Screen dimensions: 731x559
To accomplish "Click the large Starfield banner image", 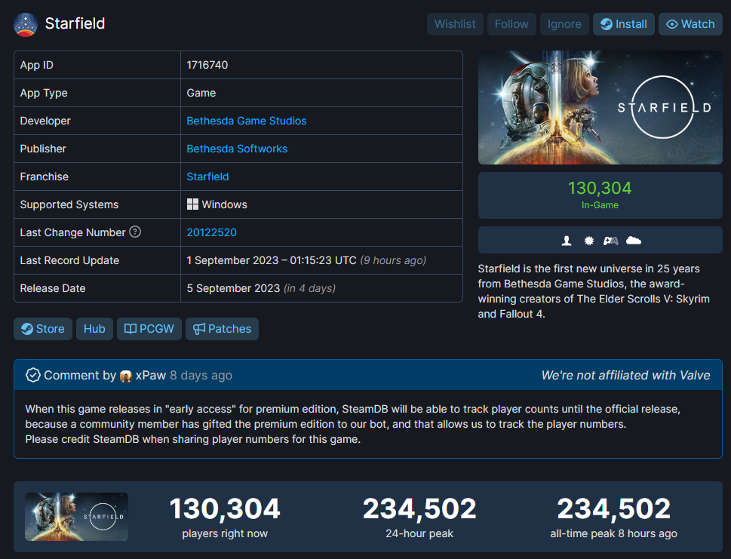I will pos(600,107).
